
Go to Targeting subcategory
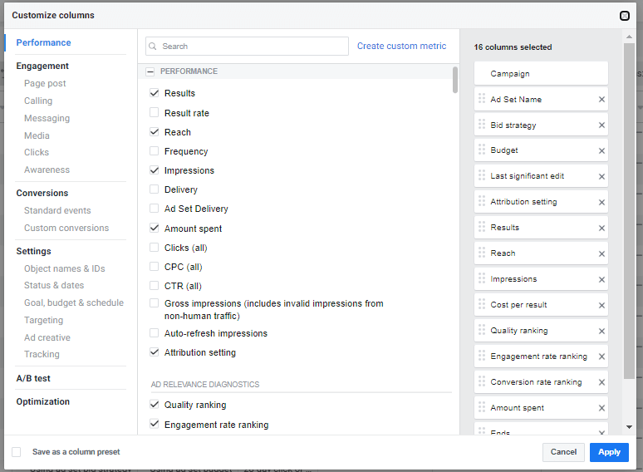tap(43, 320)
